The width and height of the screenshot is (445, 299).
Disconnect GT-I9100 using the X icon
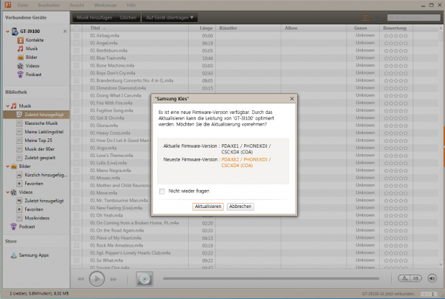[x=65, y=32]
